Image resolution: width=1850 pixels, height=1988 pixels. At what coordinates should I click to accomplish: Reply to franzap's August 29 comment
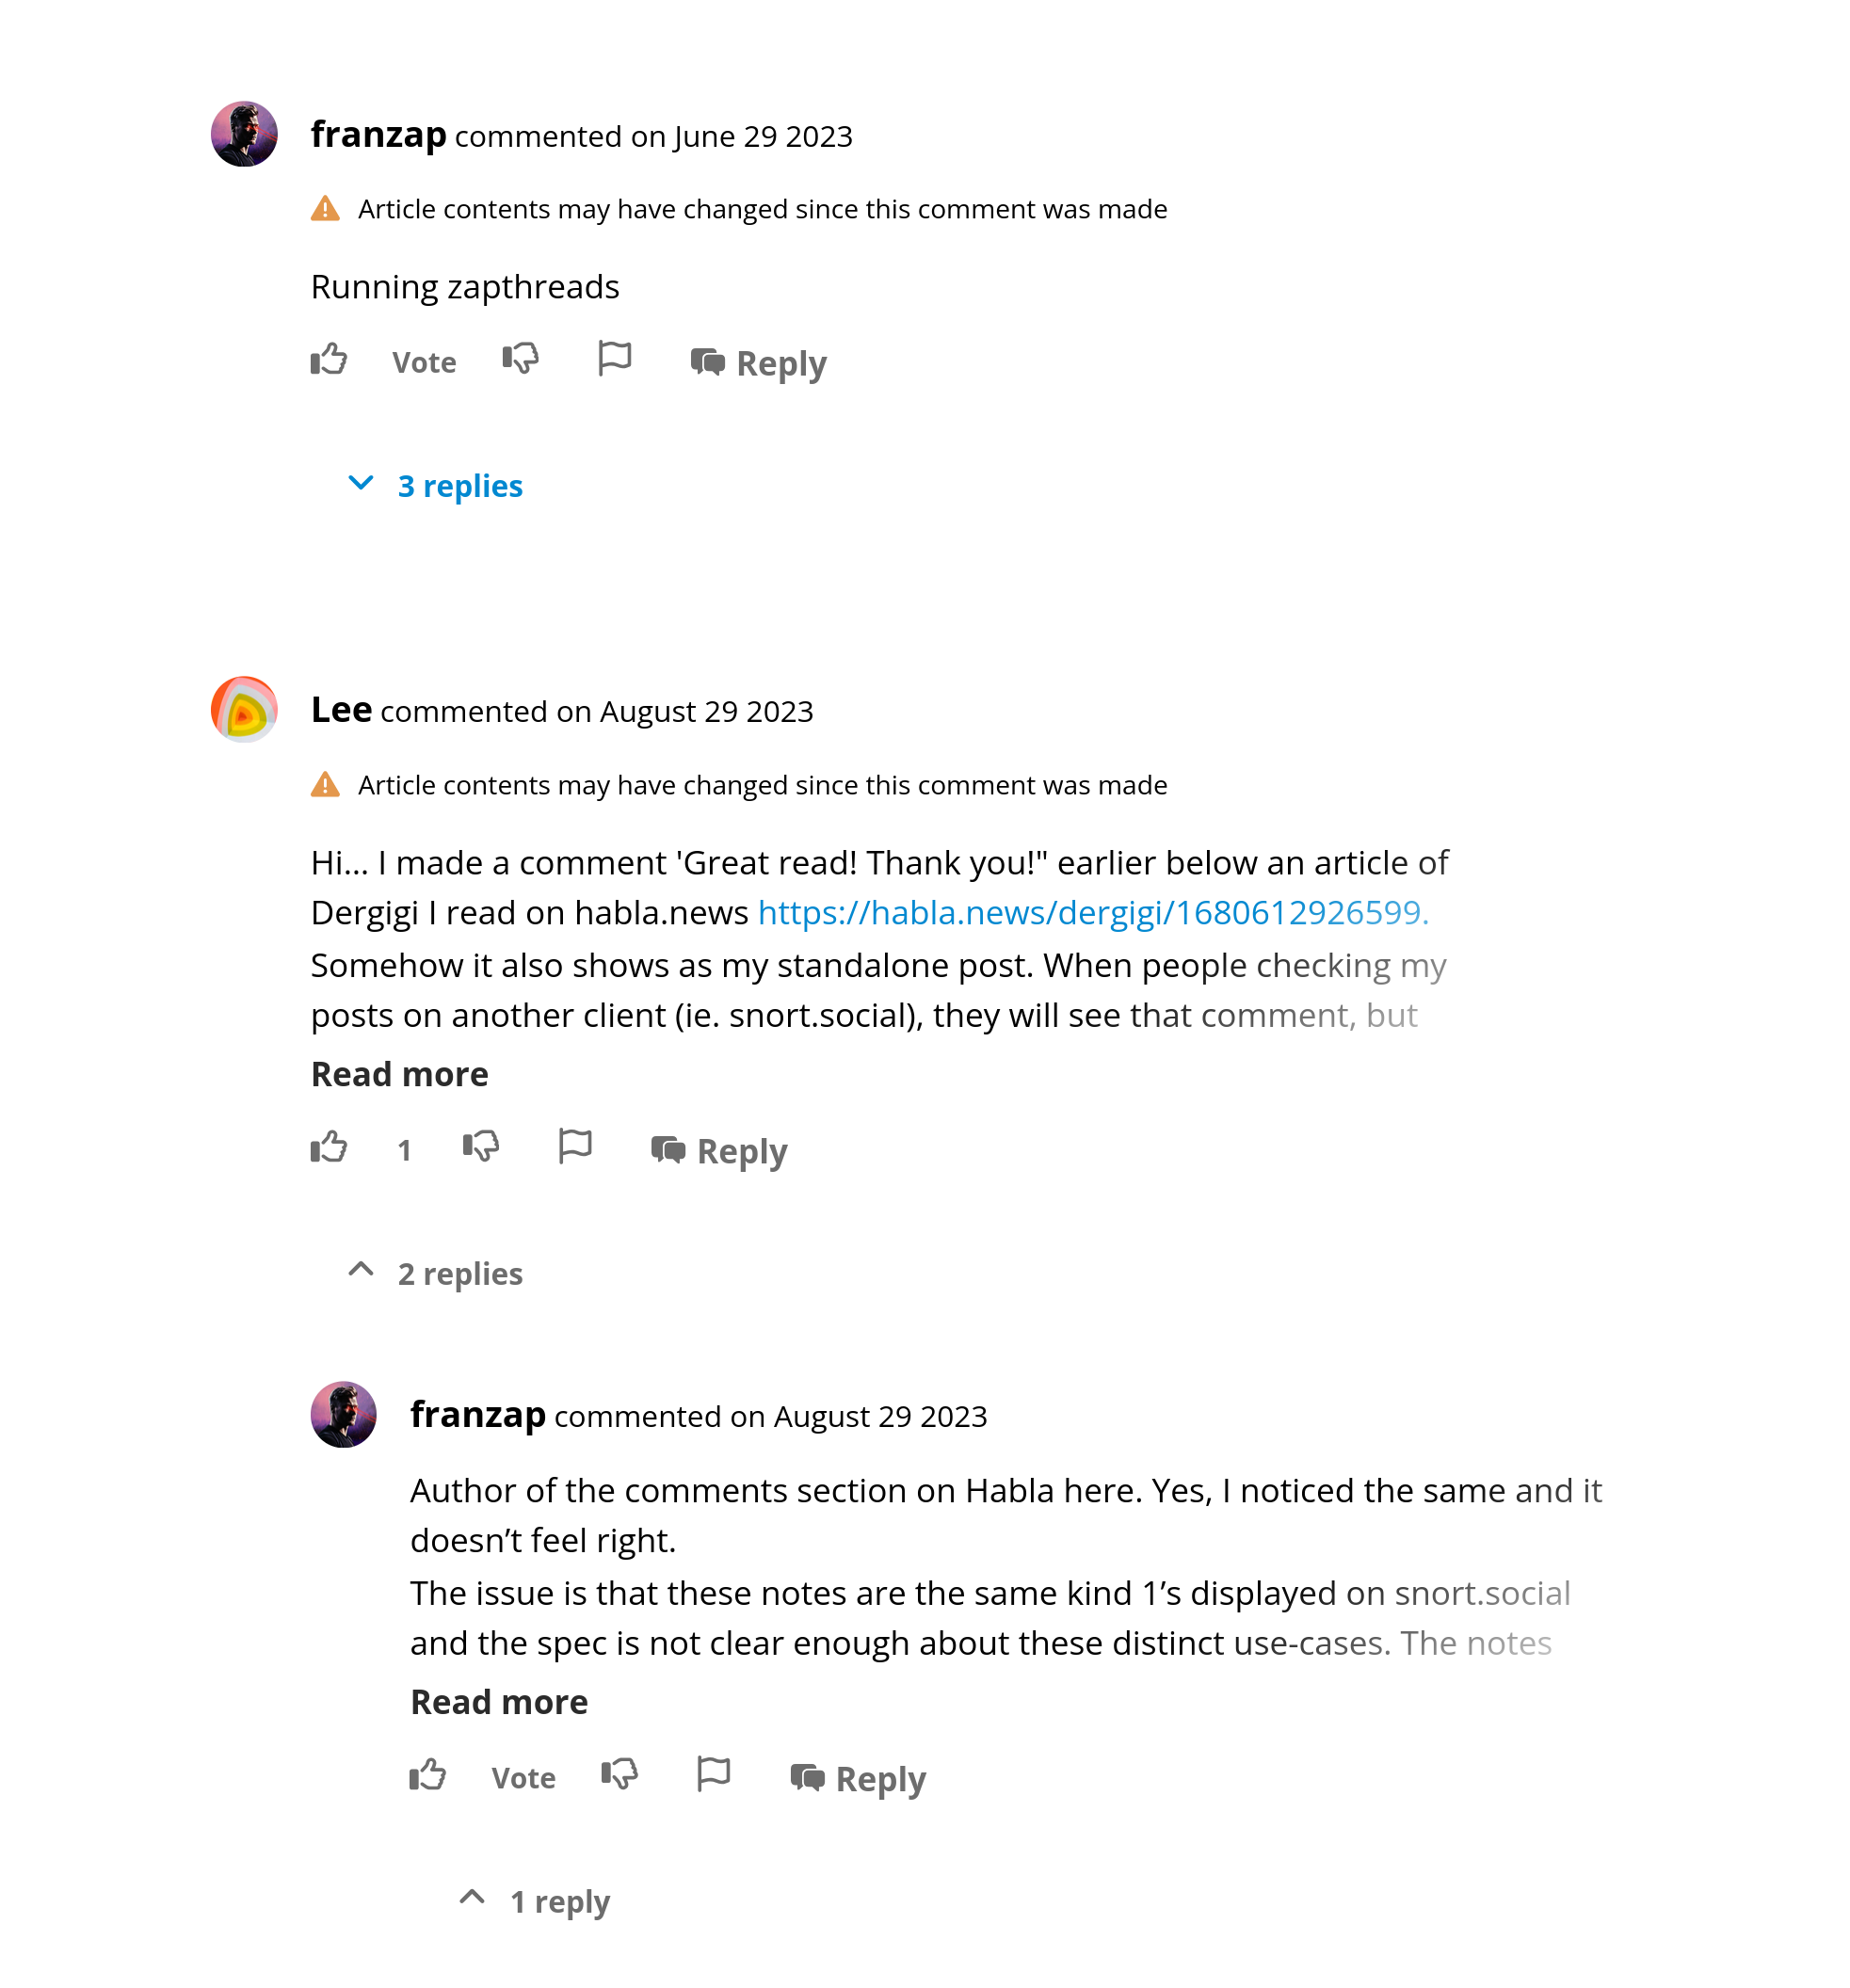(858, 1779)
